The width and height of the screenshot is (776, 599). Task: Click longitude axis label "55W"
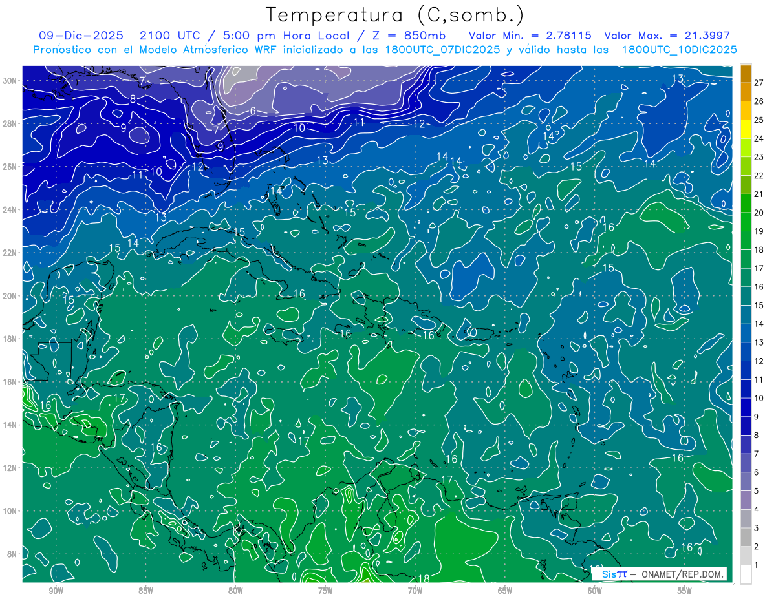685,591
